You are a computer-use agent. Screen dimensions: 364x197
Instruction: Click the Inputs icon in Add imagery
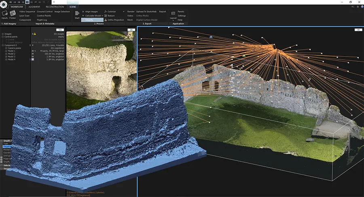5,14
